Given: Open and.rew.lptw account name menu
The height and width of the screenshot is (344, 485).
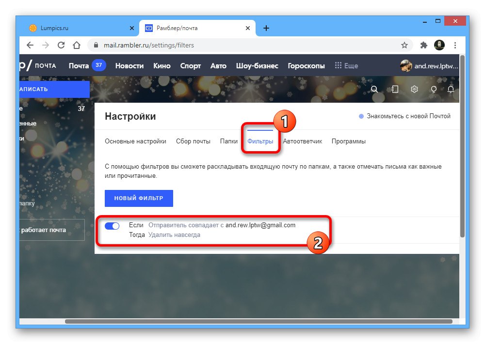Looking at the screenshot, I should pos(436,66).
